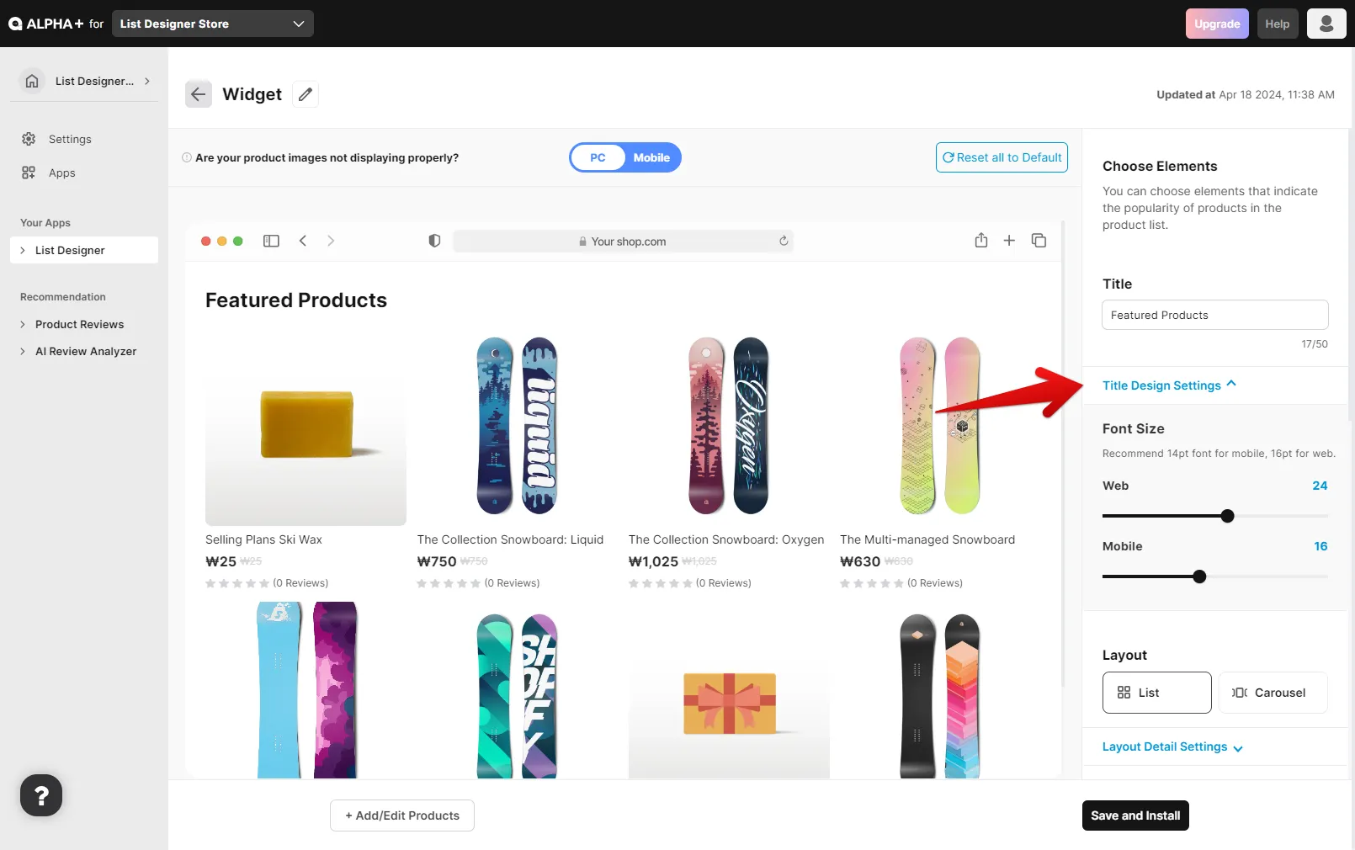
Task: Click the Web font size slider handle
Action: tap(1227, 516)
